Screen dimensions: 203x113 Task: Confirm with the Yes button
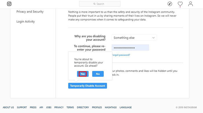(83, 74)
